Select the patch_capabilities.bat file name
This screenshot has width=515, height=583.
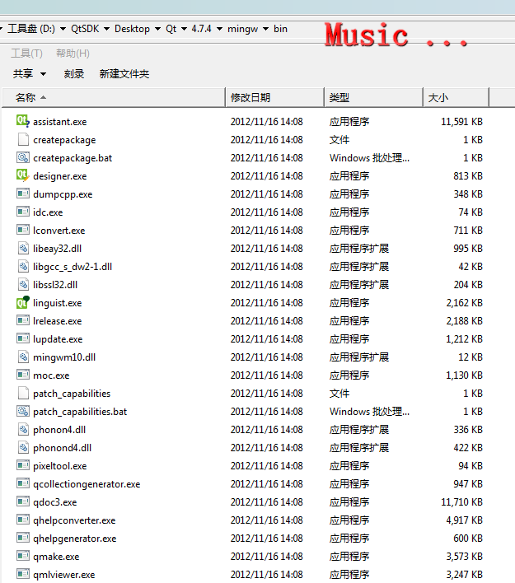[80, 412]
